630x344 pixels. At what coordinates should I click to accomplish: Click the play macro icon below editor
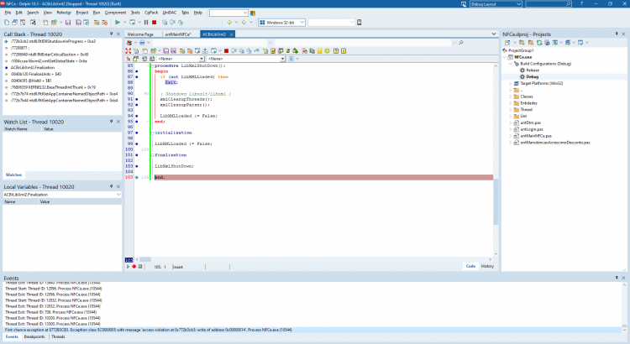129,267
